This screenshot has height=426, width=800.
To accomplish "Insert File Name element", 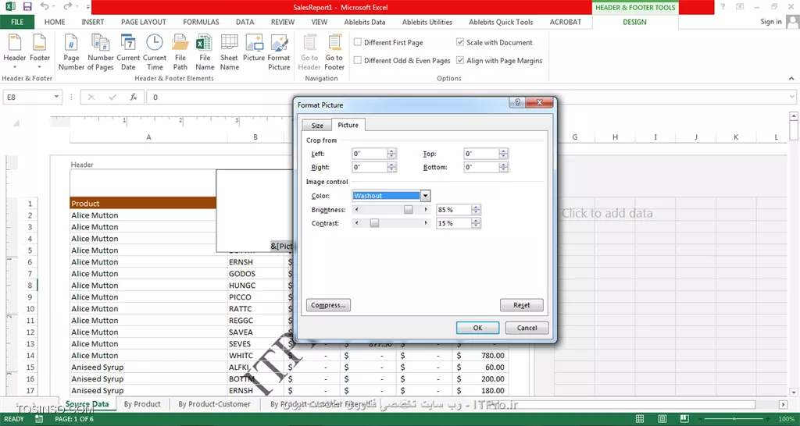I will pyautogui.click(x=205, y=51).
